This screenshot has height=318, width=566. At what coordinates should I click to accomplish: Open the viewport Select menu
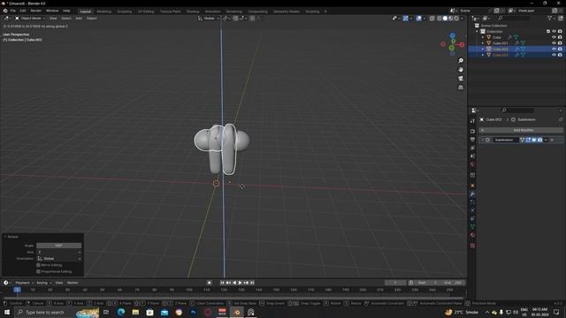(x=66, y=18)
